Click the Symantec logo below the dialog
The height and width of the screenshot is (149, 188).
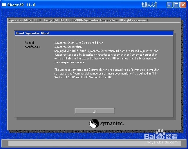(x=106, y=123)
